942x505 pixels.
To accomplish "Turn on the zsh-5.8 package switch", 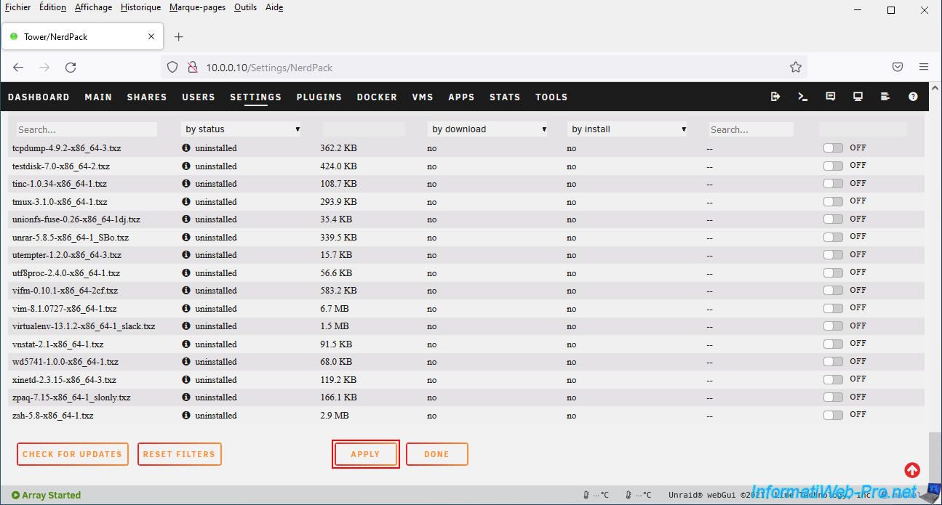I will coord(833,415).
